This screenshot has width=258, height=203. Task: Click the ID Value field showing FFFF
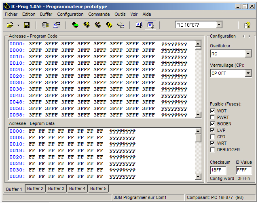[244, 170]
